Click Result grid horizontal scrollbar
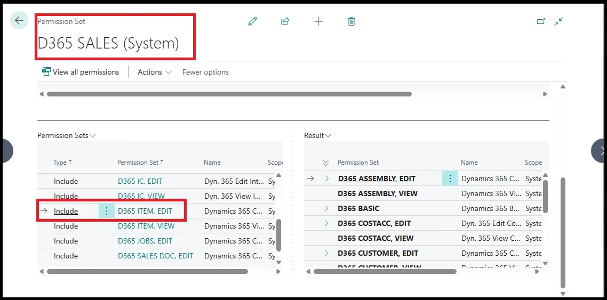This screenshot has width=607, height=300. click(x=385, y=272)
